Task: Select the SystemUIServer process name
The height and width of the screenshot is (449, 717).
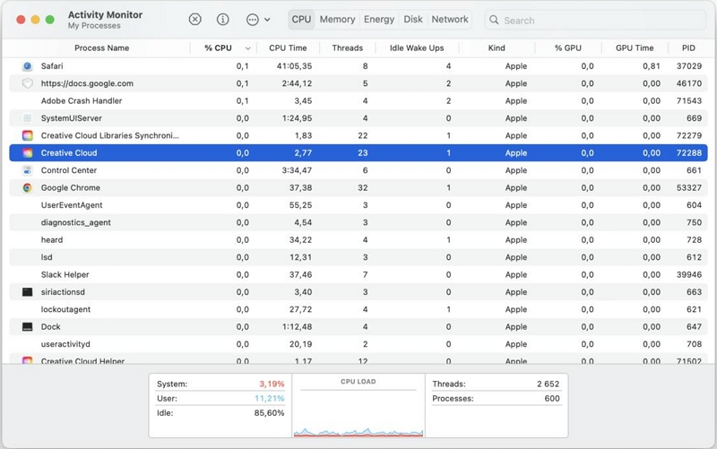Action: point(72,118)
